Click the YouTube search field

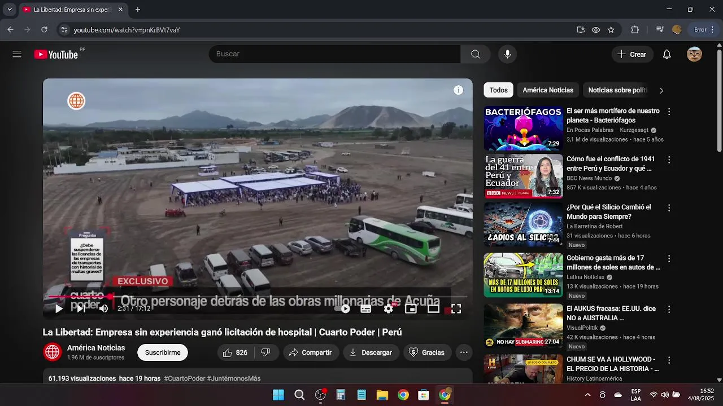334,54
